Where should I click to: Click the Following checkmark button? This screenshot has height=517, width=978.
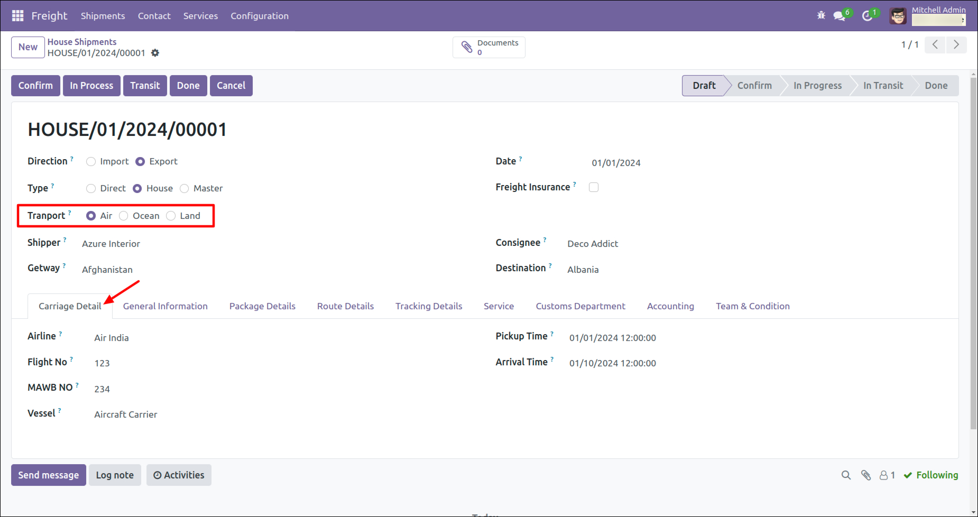(931, 475)
